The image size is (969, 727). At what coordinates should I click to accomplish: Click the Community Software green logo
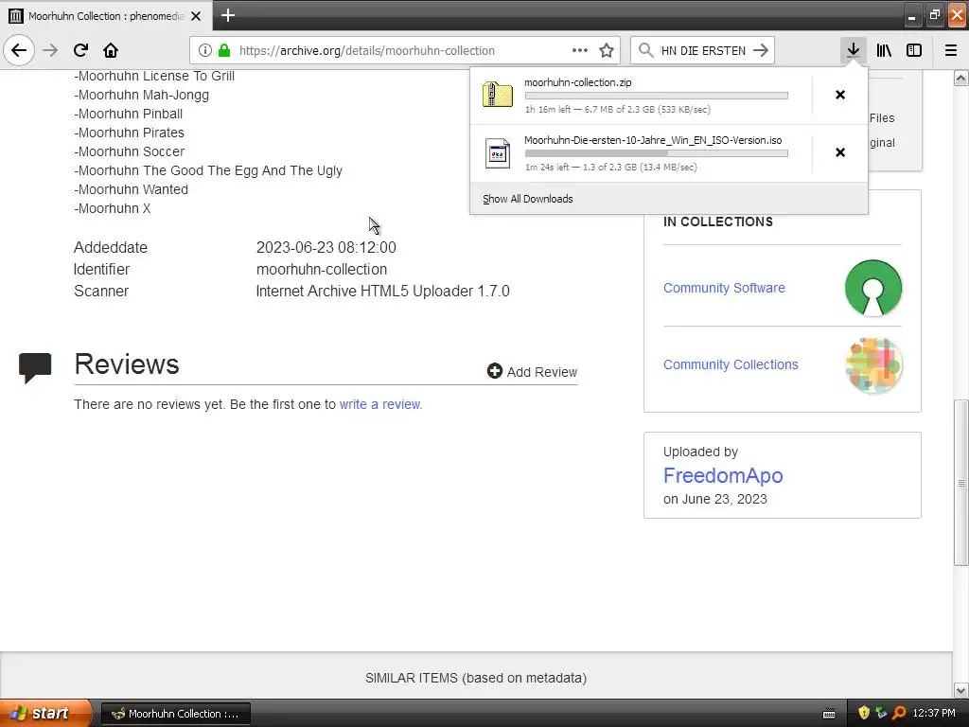[873, 288]
